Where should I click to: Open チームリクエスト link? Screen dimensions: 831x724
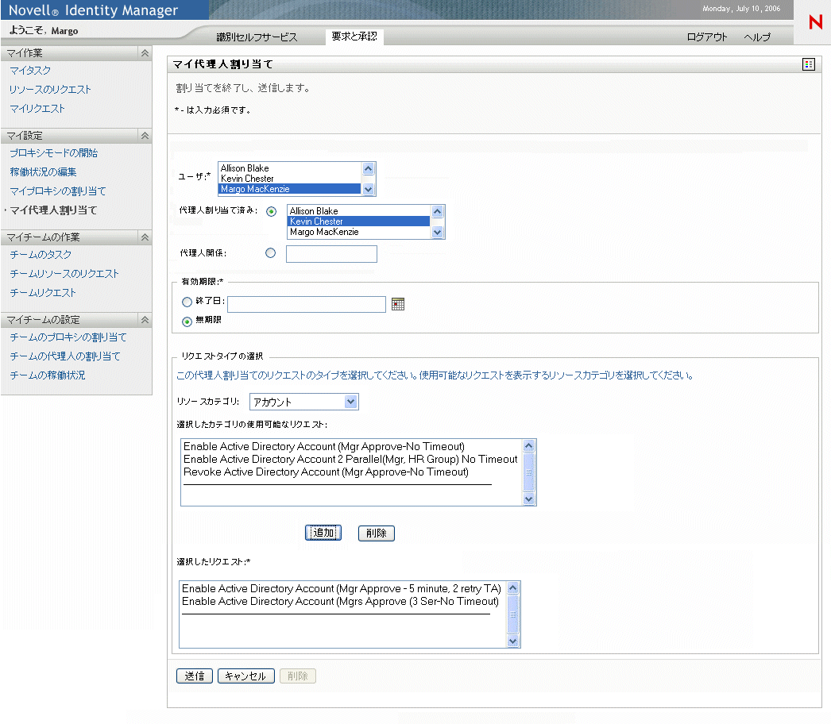click(x=43, y=293)
